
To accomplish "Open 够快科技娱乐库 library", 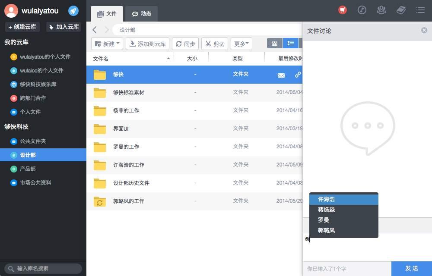I will coord(43,84).
